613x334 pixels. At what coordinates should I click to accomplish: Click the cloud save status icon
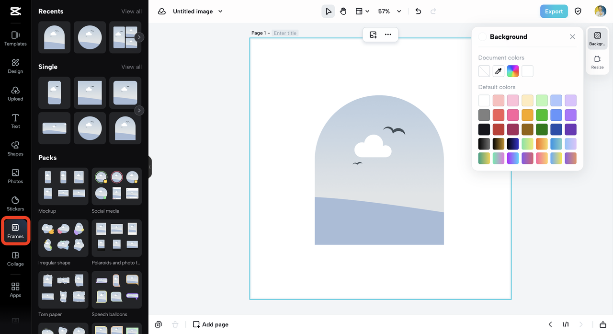tap(162, 12)
